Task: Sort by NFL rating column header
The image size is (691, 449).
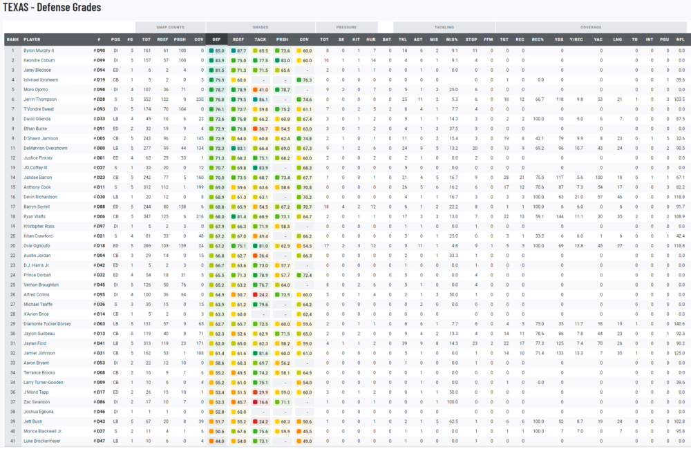Action: click(681, 40)
